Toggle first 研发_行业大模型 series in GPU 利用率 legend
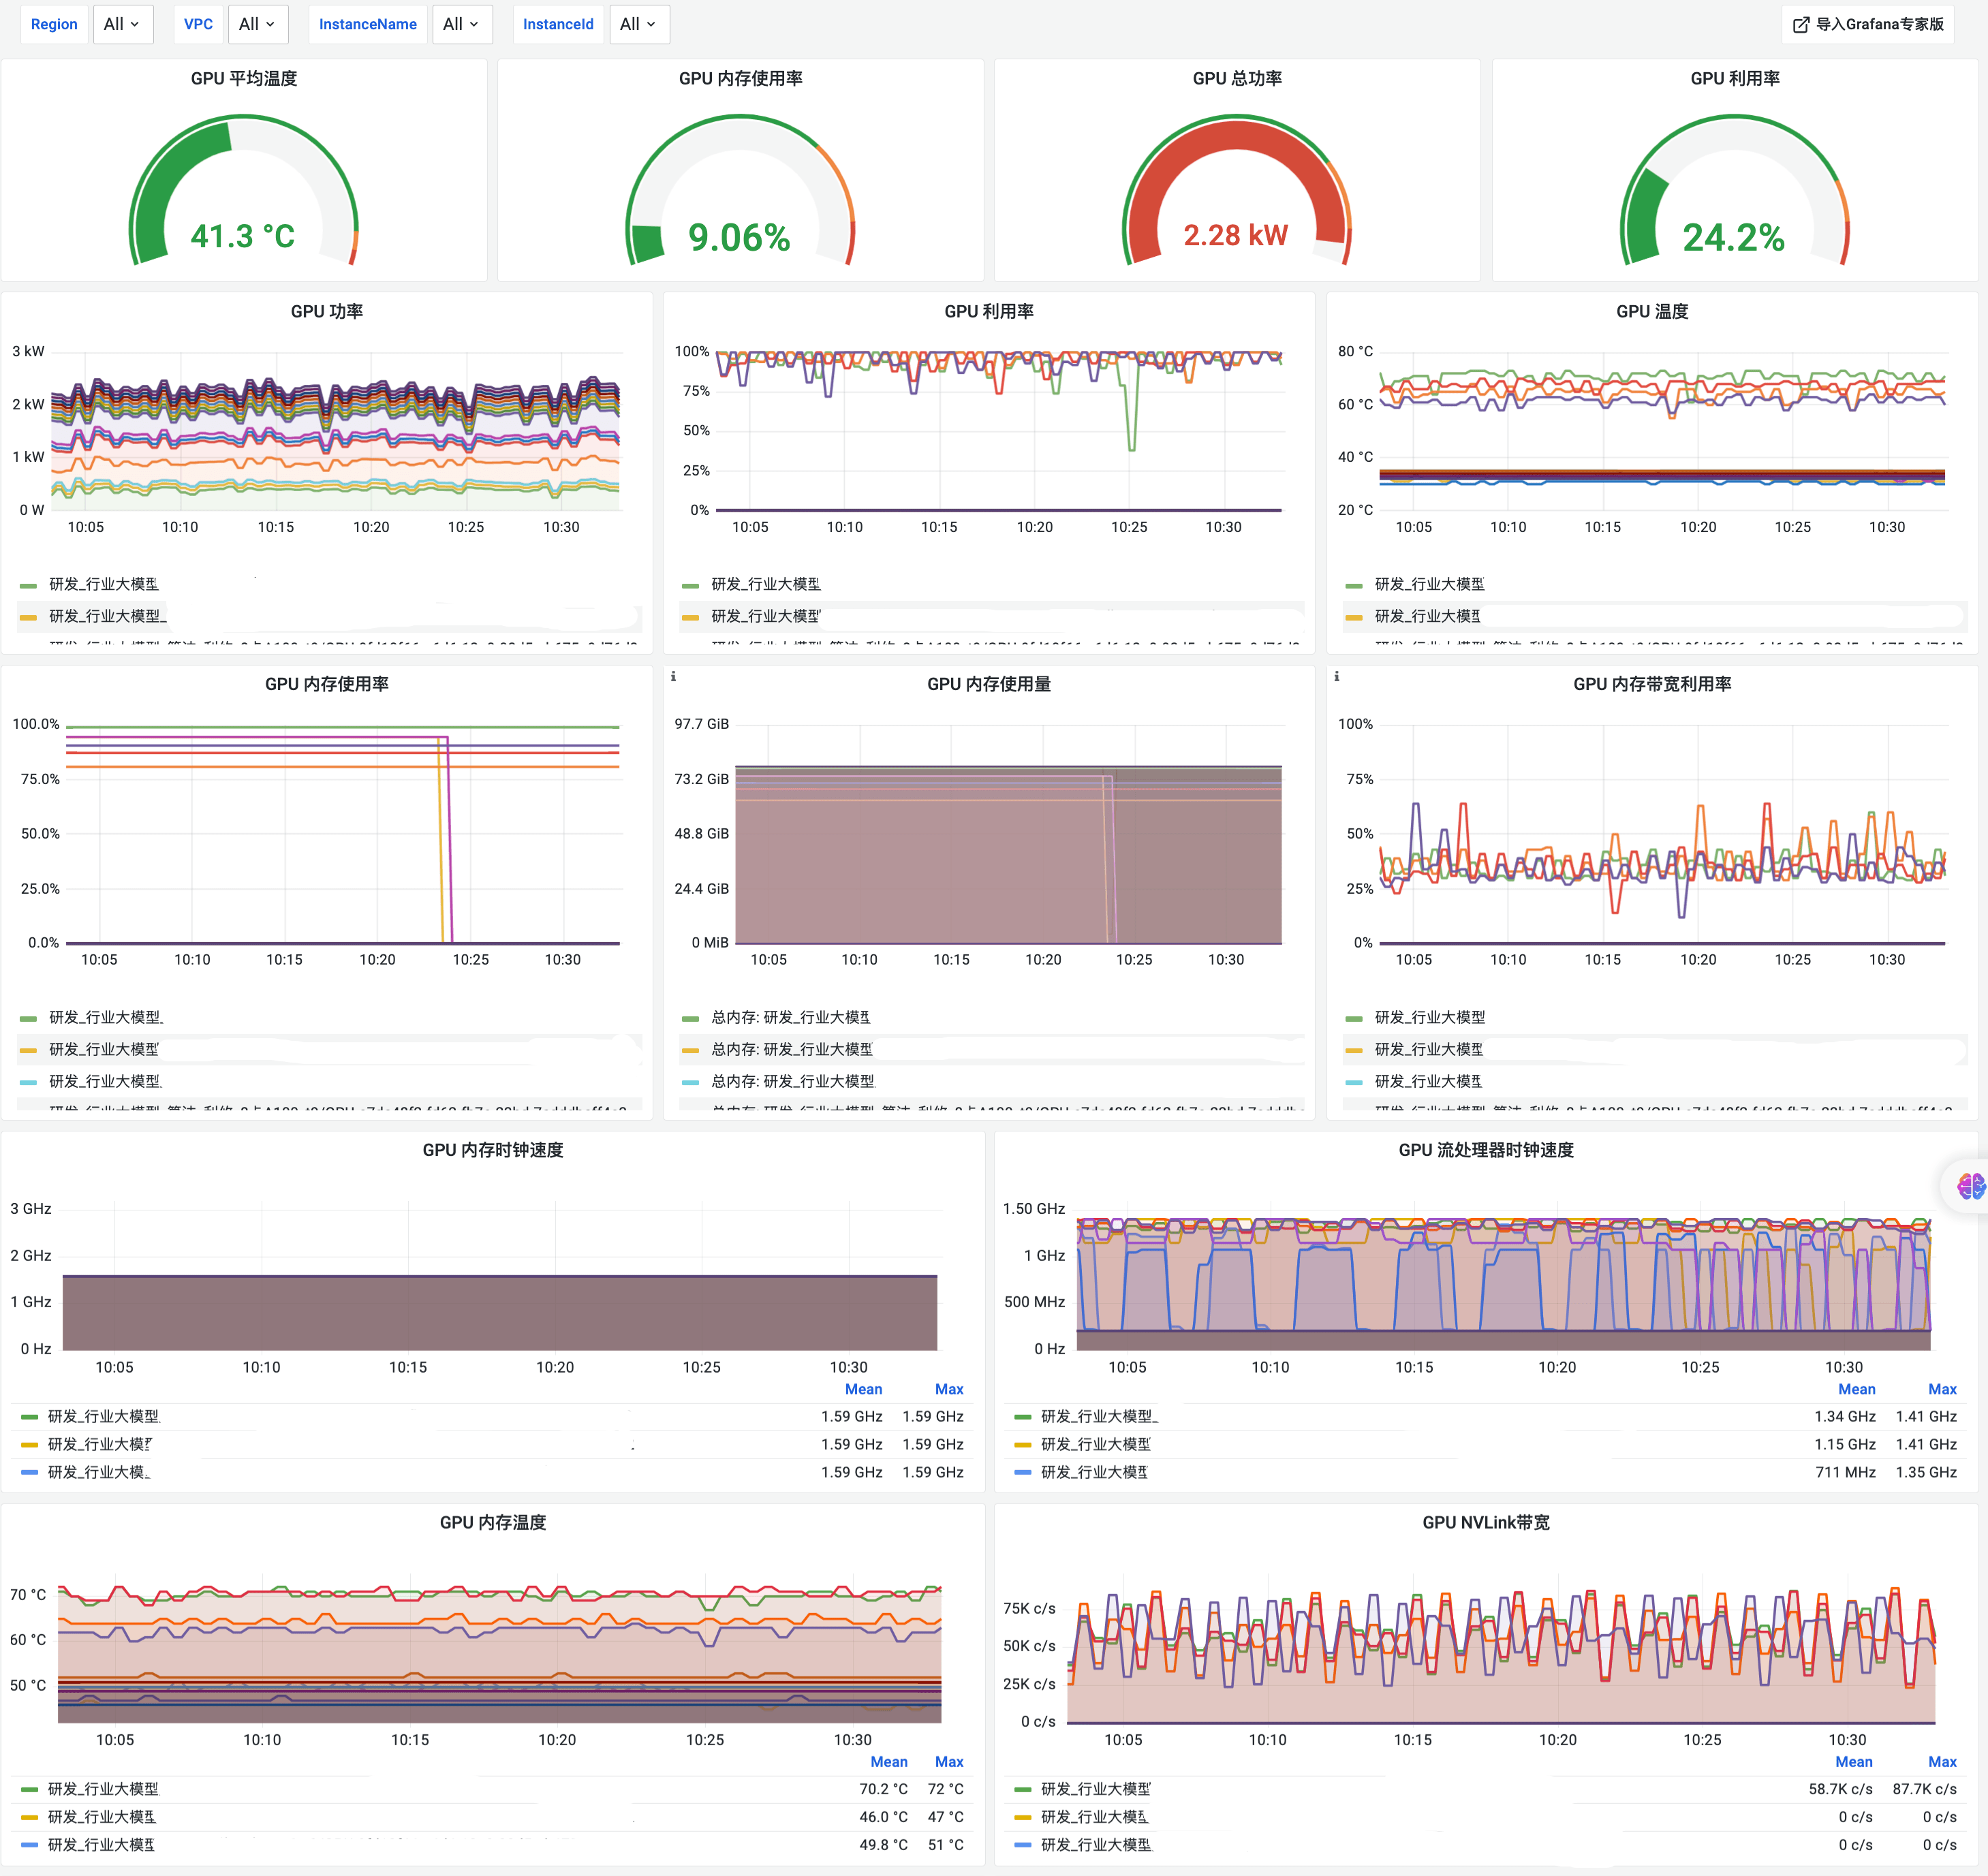1988x1876 pixels. point(765,585)
